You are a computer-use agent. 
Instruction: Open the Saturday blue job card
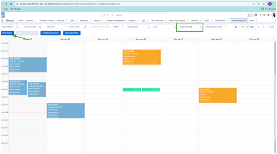coord(66,111)
